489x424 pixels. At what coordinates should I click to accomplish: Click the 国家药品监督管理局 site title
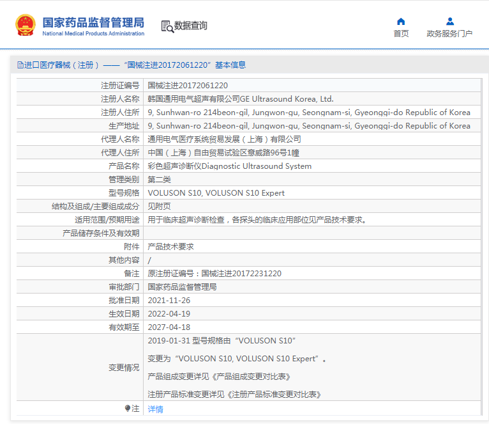93,22
